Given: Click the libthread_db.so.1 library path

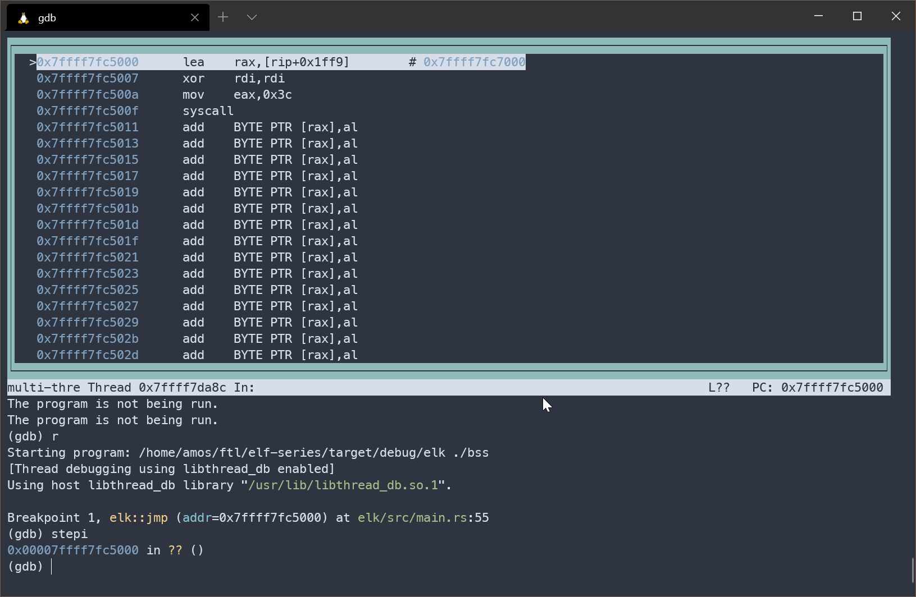Looking at the screenshot, I should pyautogui.click(x=343, y=485).
